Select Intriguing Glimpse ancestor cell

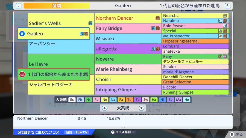128,90
